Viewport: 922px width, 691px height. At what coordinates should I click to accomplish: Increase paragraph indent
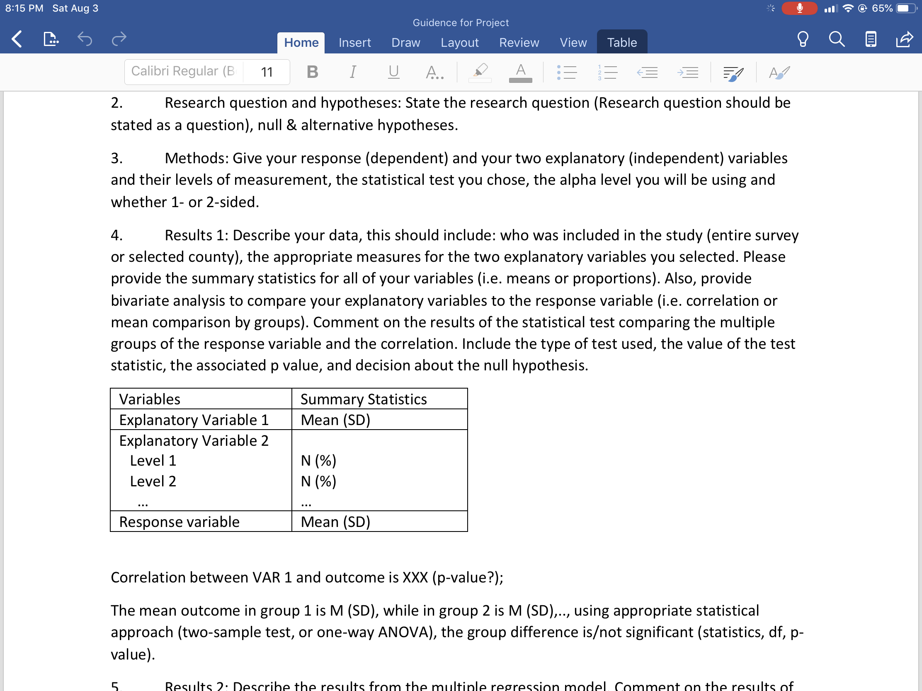(x=688, y=72)
